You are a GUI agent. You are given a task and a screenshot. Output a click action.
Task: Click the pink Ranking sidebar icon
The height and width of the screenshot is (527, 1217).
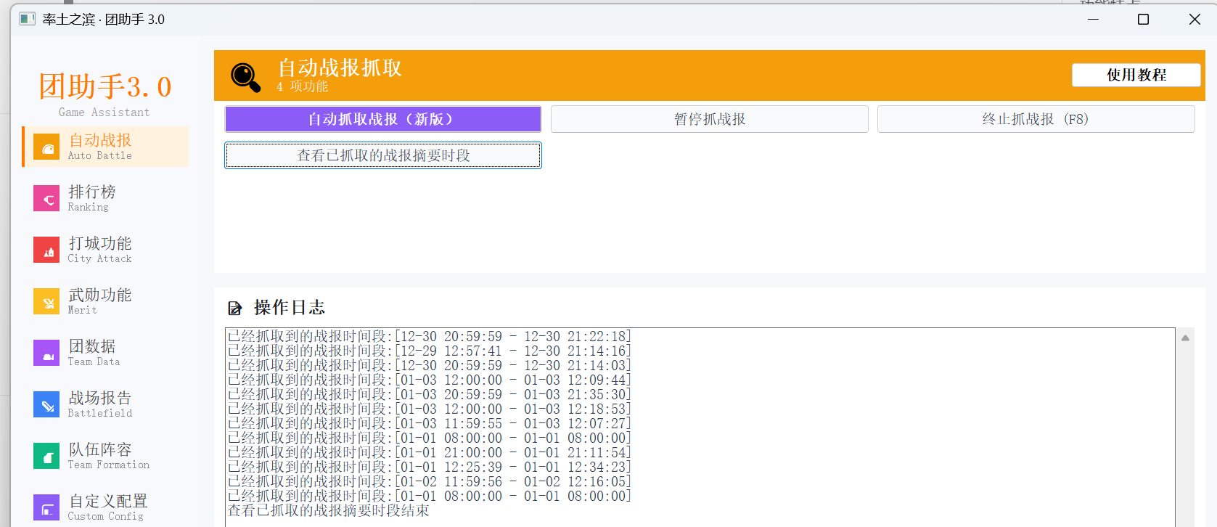[46, 198]
